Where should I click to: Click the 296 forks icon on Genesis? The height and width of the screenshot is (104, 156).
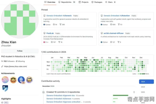(60, 25)
